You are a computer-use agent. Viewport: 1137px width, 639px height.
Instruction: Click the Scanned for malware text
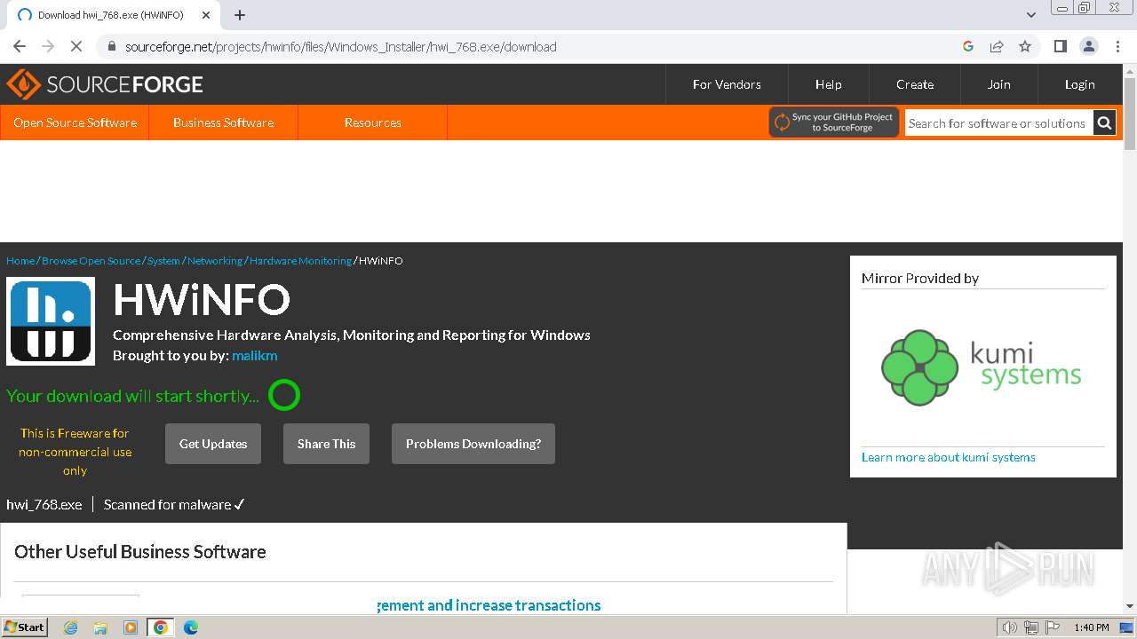tap(174, 504)
